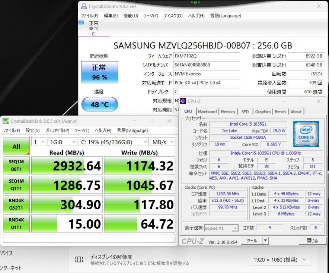Click the display resolution icon in Settings
Viewport: 329px width, 273px height.
point(79,260)
